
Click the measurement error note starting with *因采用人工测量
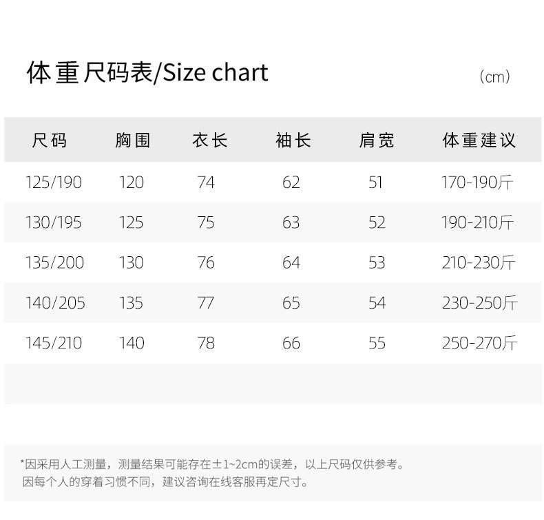pos(212,464)
